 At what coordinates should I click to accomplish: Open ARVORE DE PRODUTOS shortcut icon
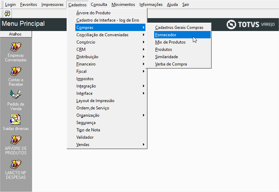point(16,140)
